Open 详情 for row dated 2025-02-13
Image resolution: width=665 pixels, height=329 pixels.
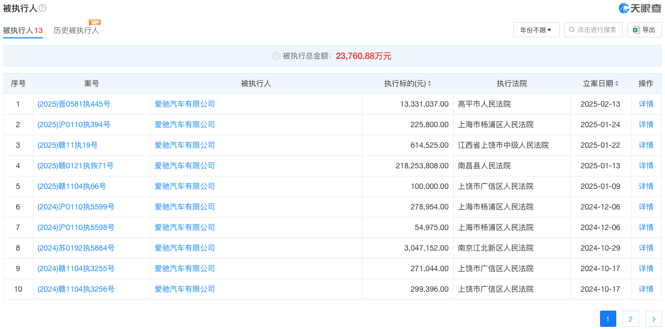(x=646, y=104)
